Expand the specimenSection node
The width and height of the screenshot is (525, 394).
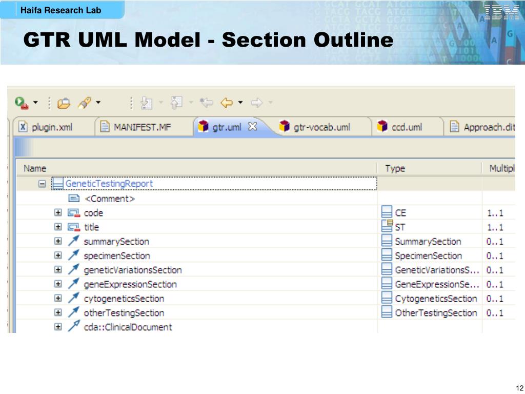(x=58, y=255)
